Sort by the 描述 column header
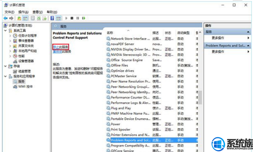Screen dimensions: 253x152 pyautogui.click(x=156, y=33)
